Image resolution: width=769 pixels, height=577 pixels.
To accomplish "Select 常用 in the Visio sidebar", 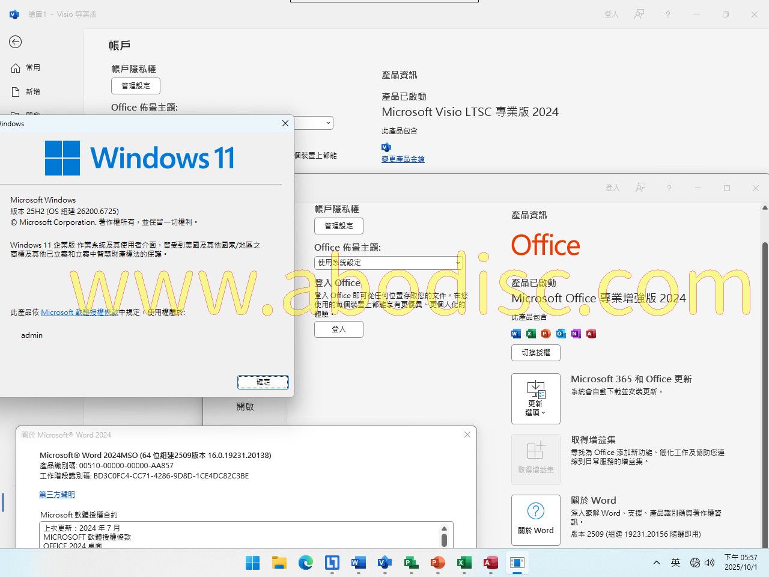I will 33,68.
